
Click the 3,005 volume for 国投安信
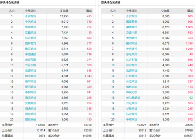click(65, 119)
